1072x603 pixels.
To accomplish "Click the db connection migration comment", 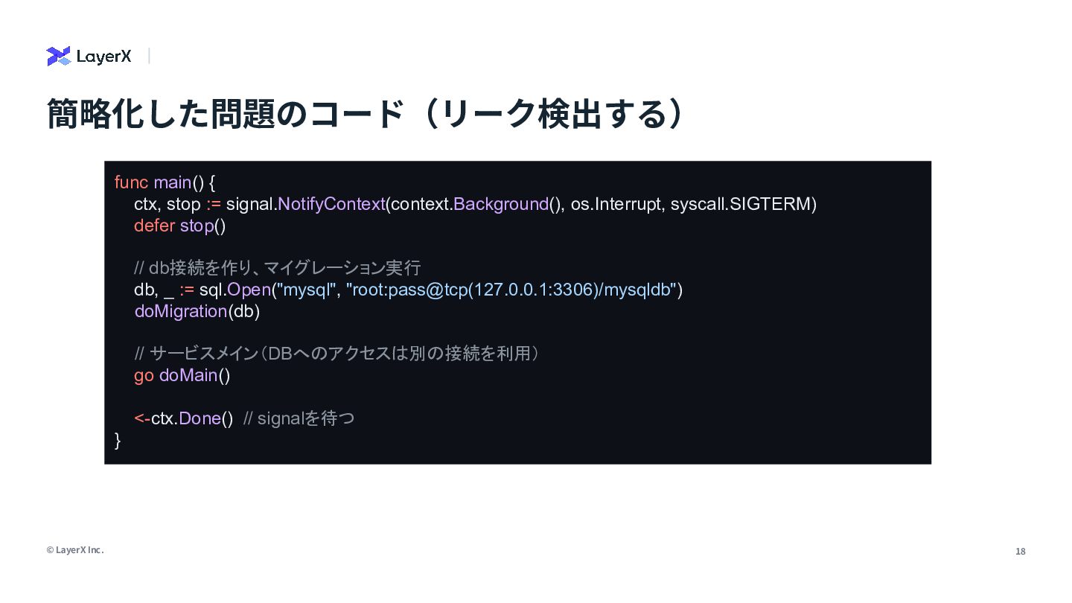I will click(x=278, y=268).
